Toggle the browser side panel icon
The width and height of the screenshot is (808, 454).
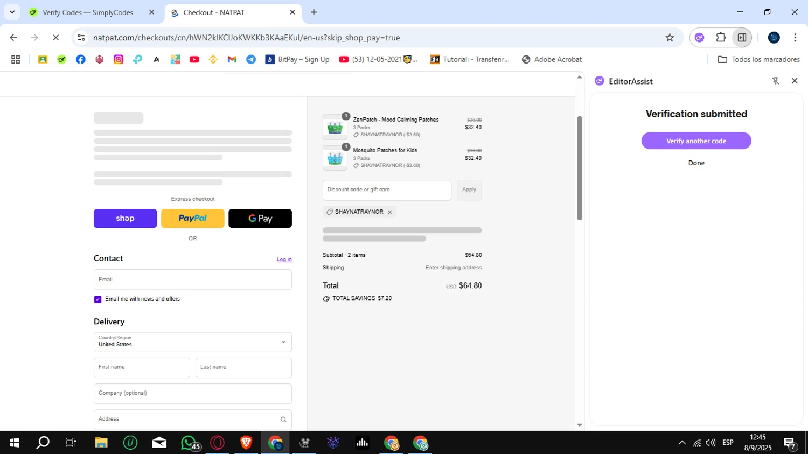742,38
